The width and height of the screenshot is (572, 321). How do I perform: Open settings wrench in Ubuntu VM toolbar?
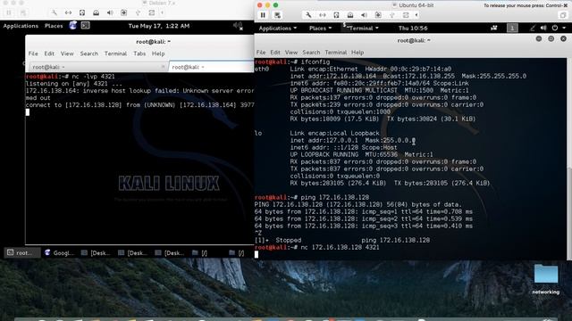click(308, 15)
